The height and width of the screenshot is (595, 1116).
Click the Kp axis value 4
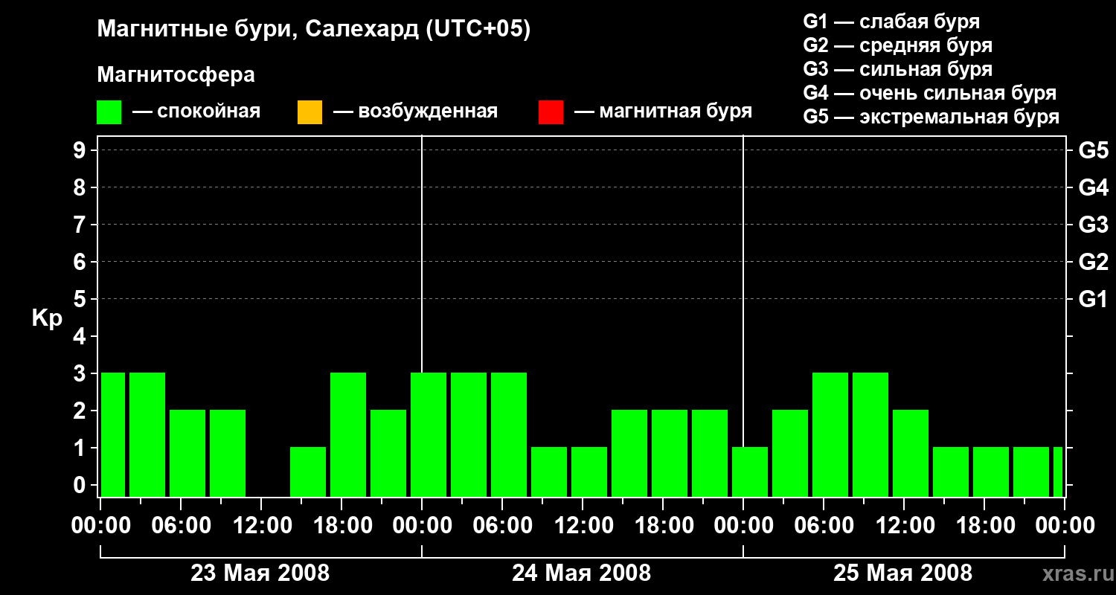tap(81, 337)
